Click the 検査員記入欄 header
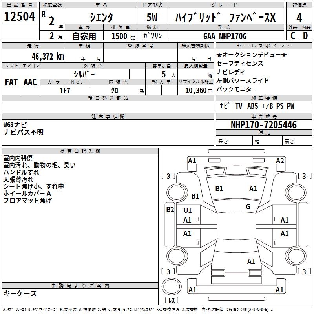Viewport: 314px width, 314px height. click(80, 151)
